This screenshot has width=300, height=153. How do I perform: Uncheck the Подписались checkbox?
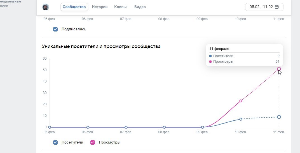coord(55,29)
